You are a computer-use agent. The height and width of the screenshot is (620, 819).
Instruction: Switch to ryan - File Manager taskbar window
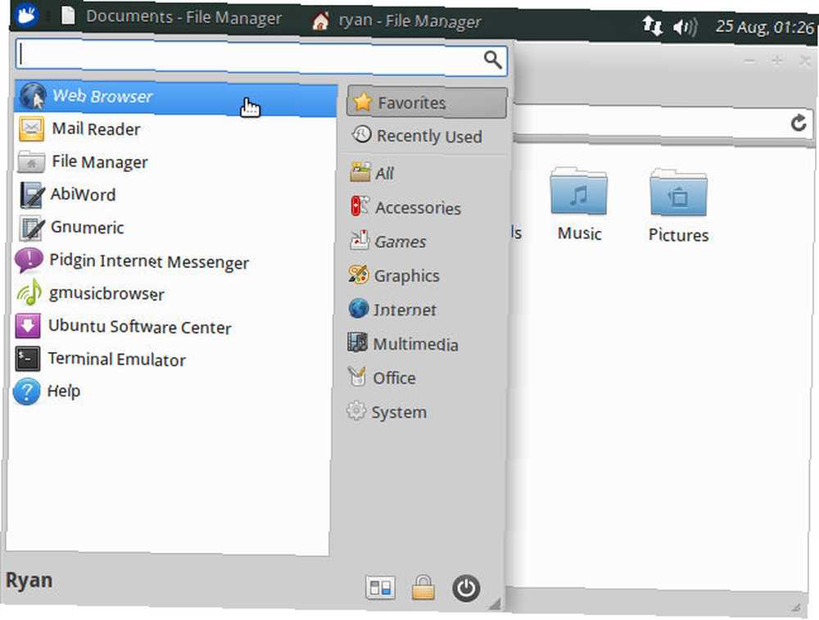[397, 21]
